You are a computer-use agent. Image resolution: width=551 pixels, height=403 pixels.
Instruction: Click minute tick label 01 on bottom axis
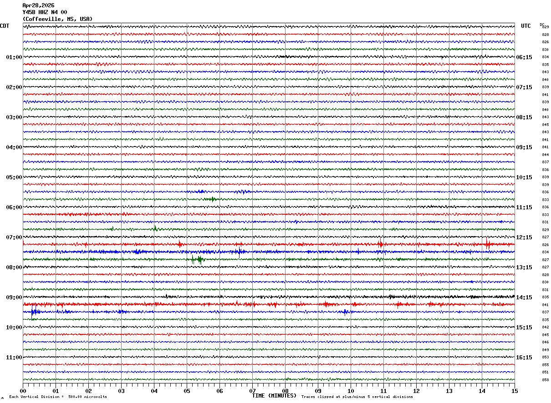tap(56, 391)
